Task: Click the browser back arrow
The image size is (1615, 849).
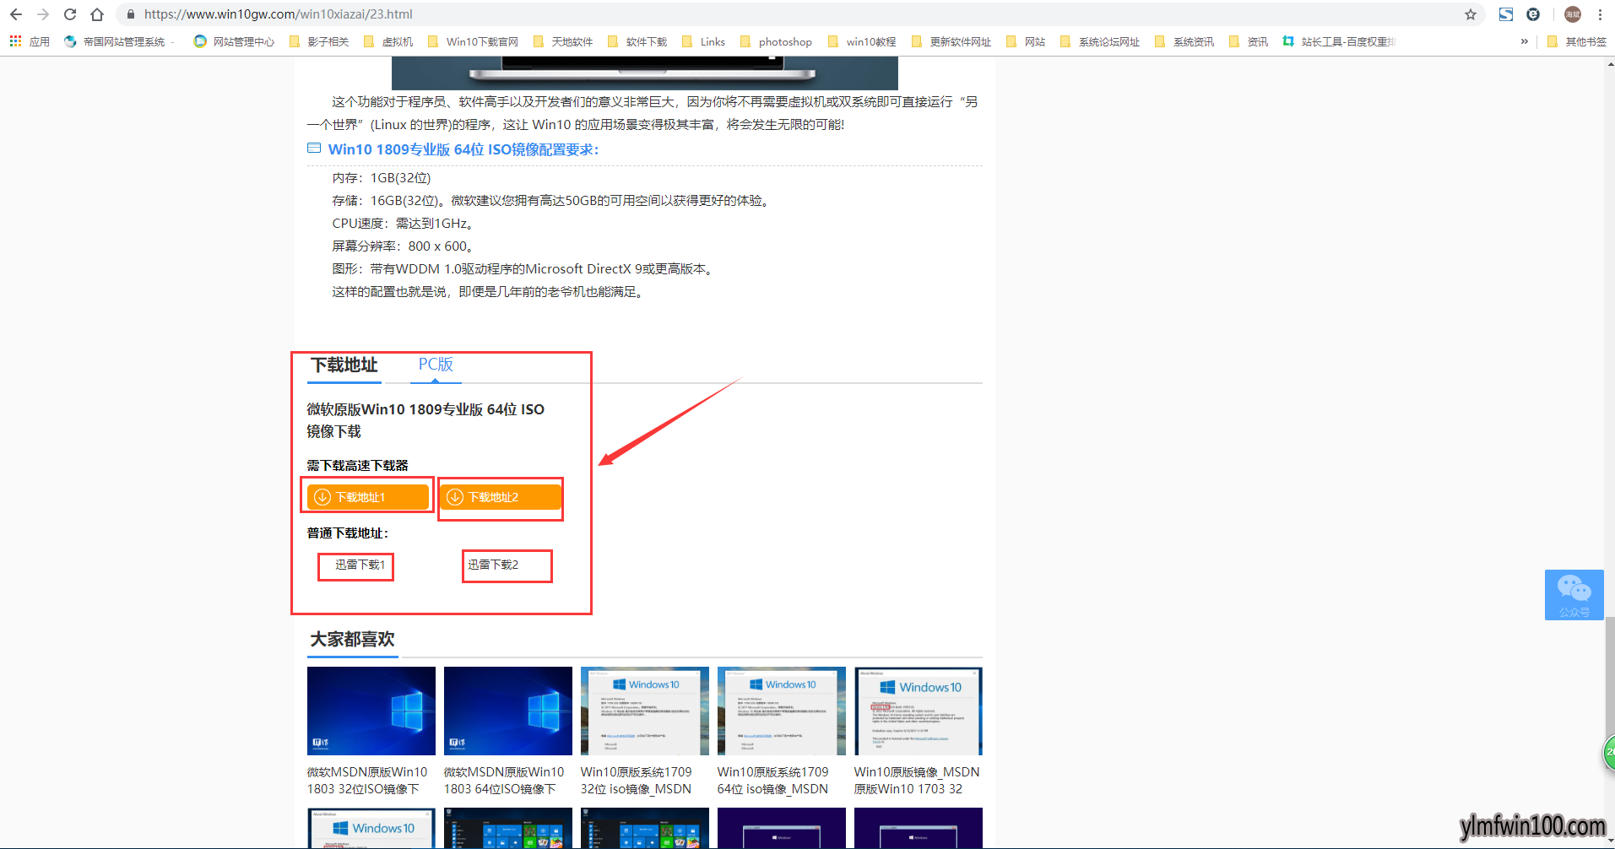Action: (x=16, y=14)
